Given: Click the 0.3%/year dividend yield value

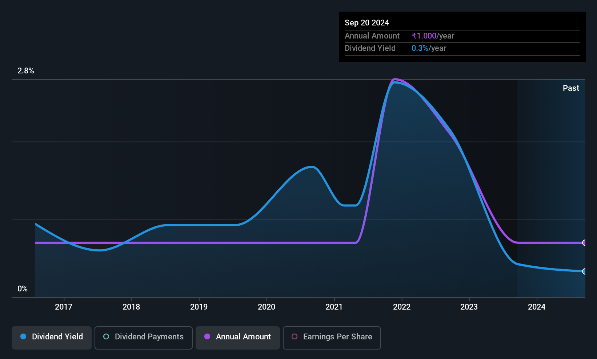Looking at the screenshot, I should 429,48.
